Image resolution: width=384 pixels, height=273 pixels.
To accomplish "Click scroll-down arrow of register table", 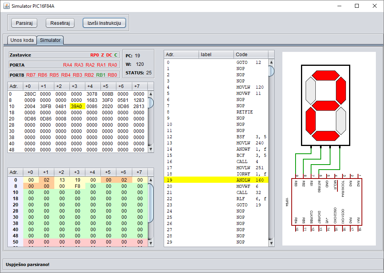I will click(x=151, y=243).
